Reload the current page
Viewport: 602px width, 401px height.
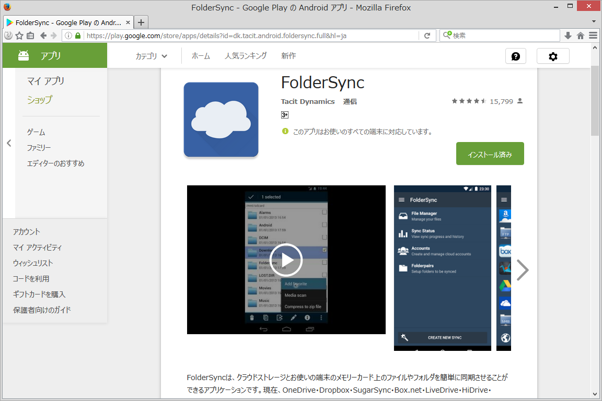click(427, 36)
